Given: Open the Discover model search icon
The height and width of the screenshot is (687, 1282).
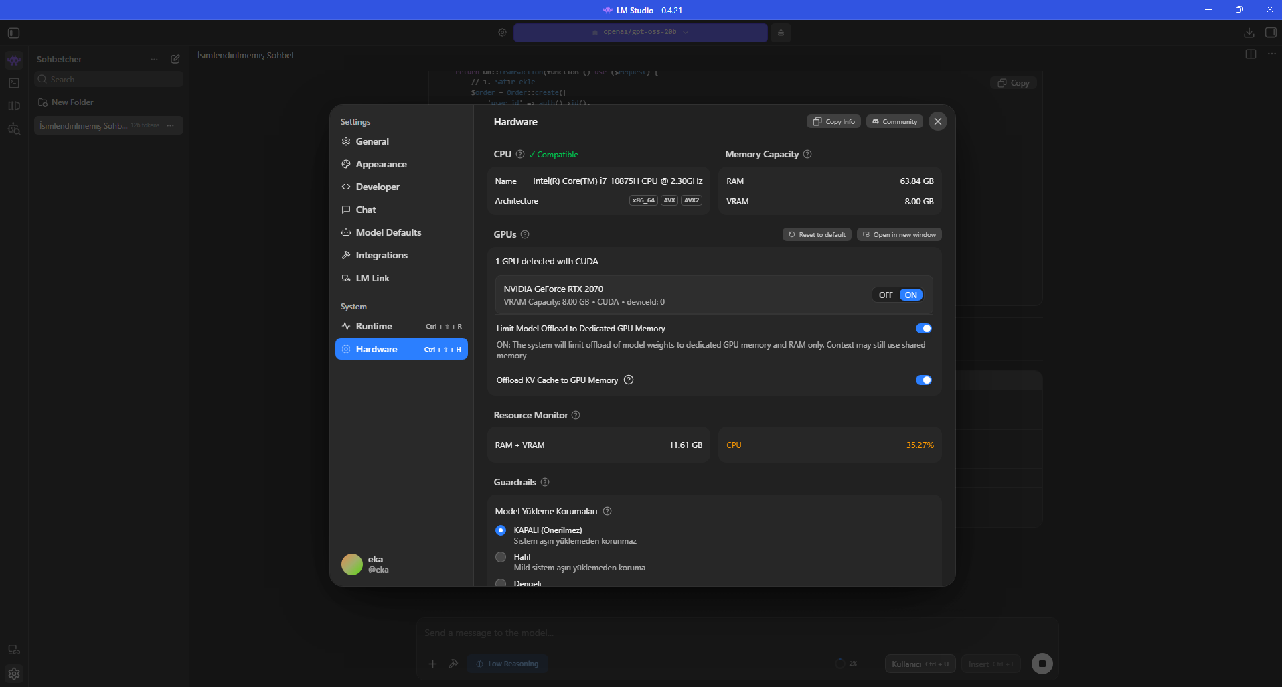Looking at the screenshot, I should 14,129.
